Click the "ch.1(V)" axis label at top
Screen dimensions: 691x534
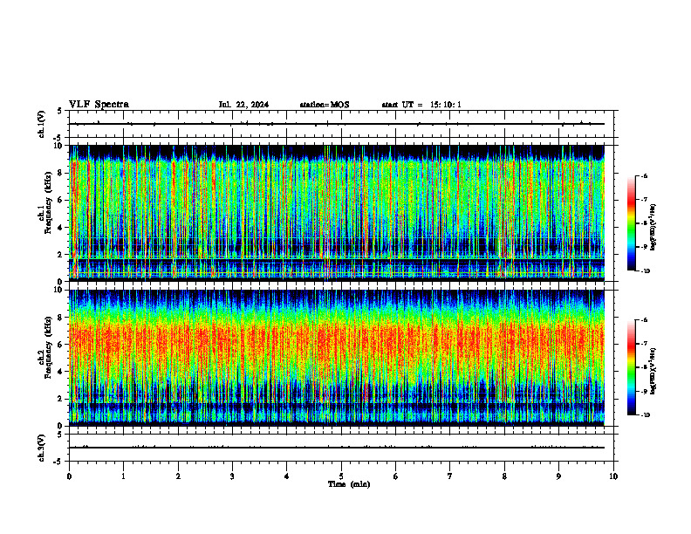[x=41, y=124]
